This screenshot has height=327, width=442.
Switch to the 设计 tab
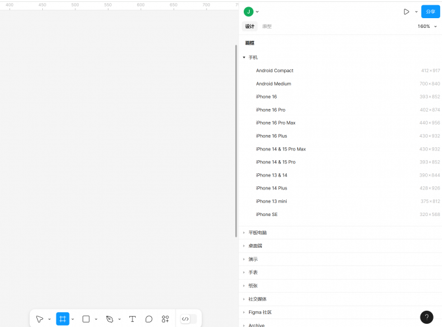(250, 26)
